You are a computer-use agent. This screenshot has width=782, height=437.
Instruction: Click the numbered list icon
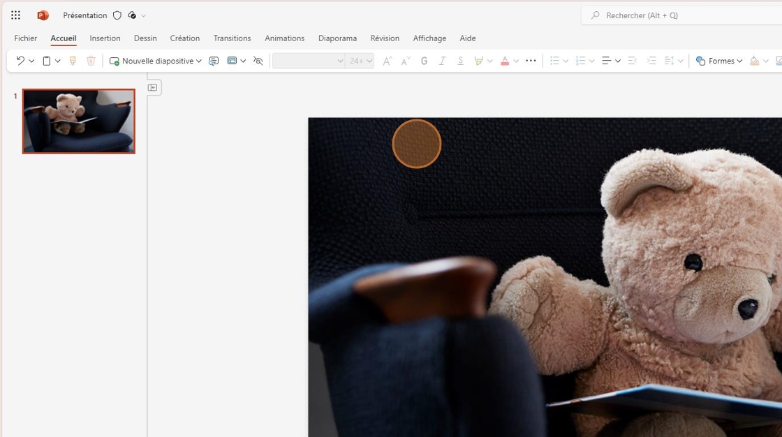[580, 61]
